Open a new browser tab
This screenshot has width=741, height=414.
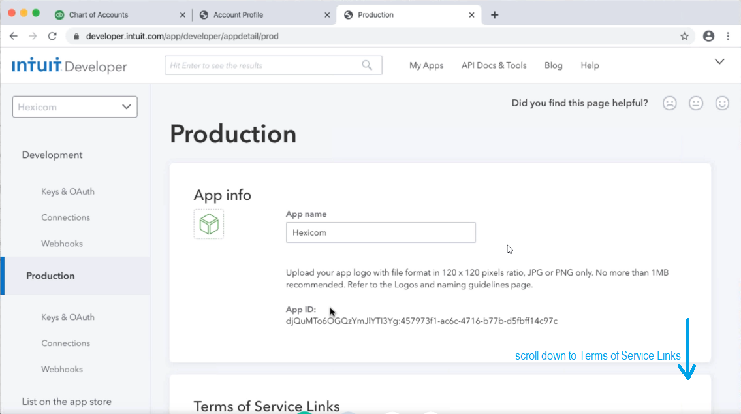coord(495,15)
